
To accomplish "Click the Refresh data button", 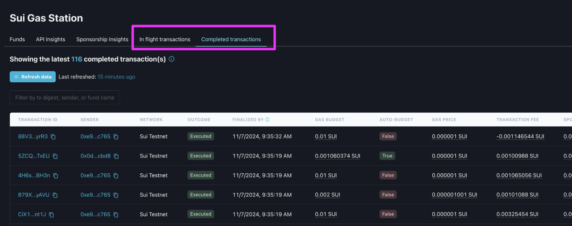I will pyautogui.click(x=33, y=77).
